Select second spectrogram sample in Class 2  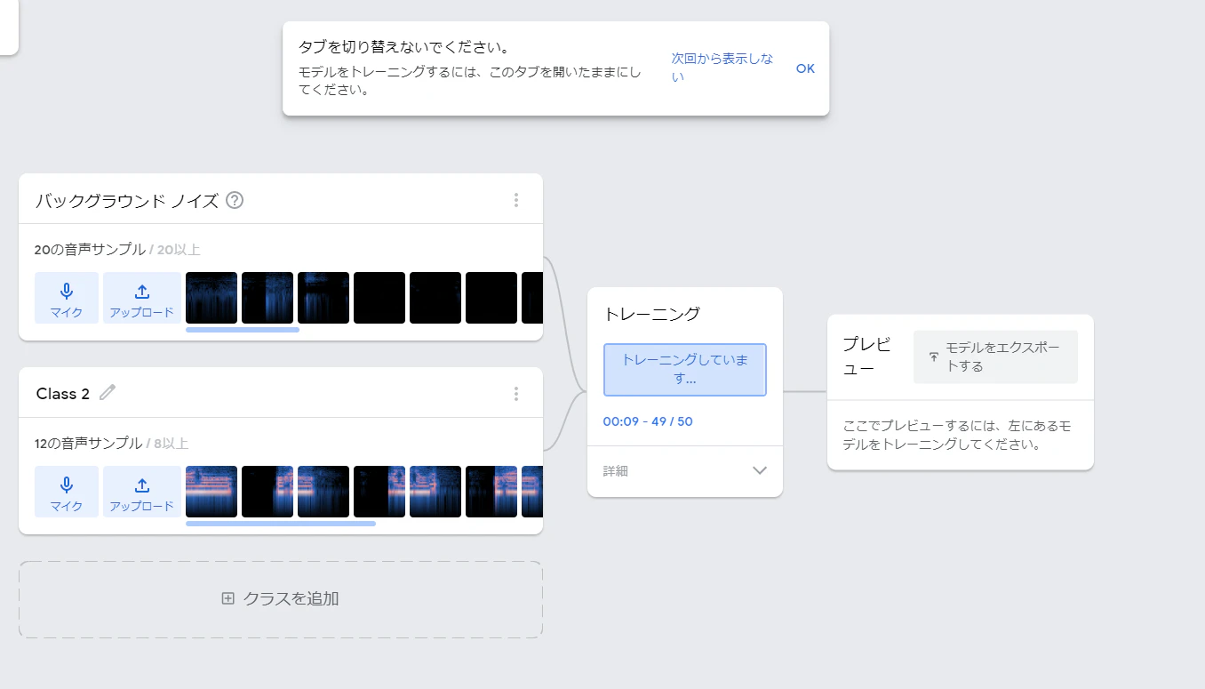coord(267,492)
